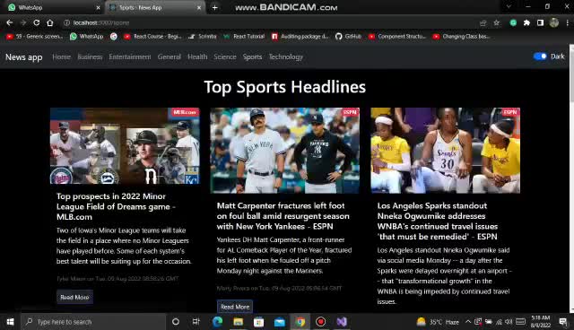Reload the page with the refresh icon
Viewport: 574px width, 330px height.
click(37, 22)
